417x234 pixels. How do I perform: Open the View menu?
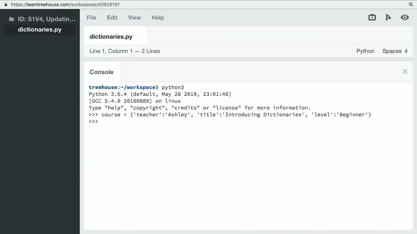134,18
